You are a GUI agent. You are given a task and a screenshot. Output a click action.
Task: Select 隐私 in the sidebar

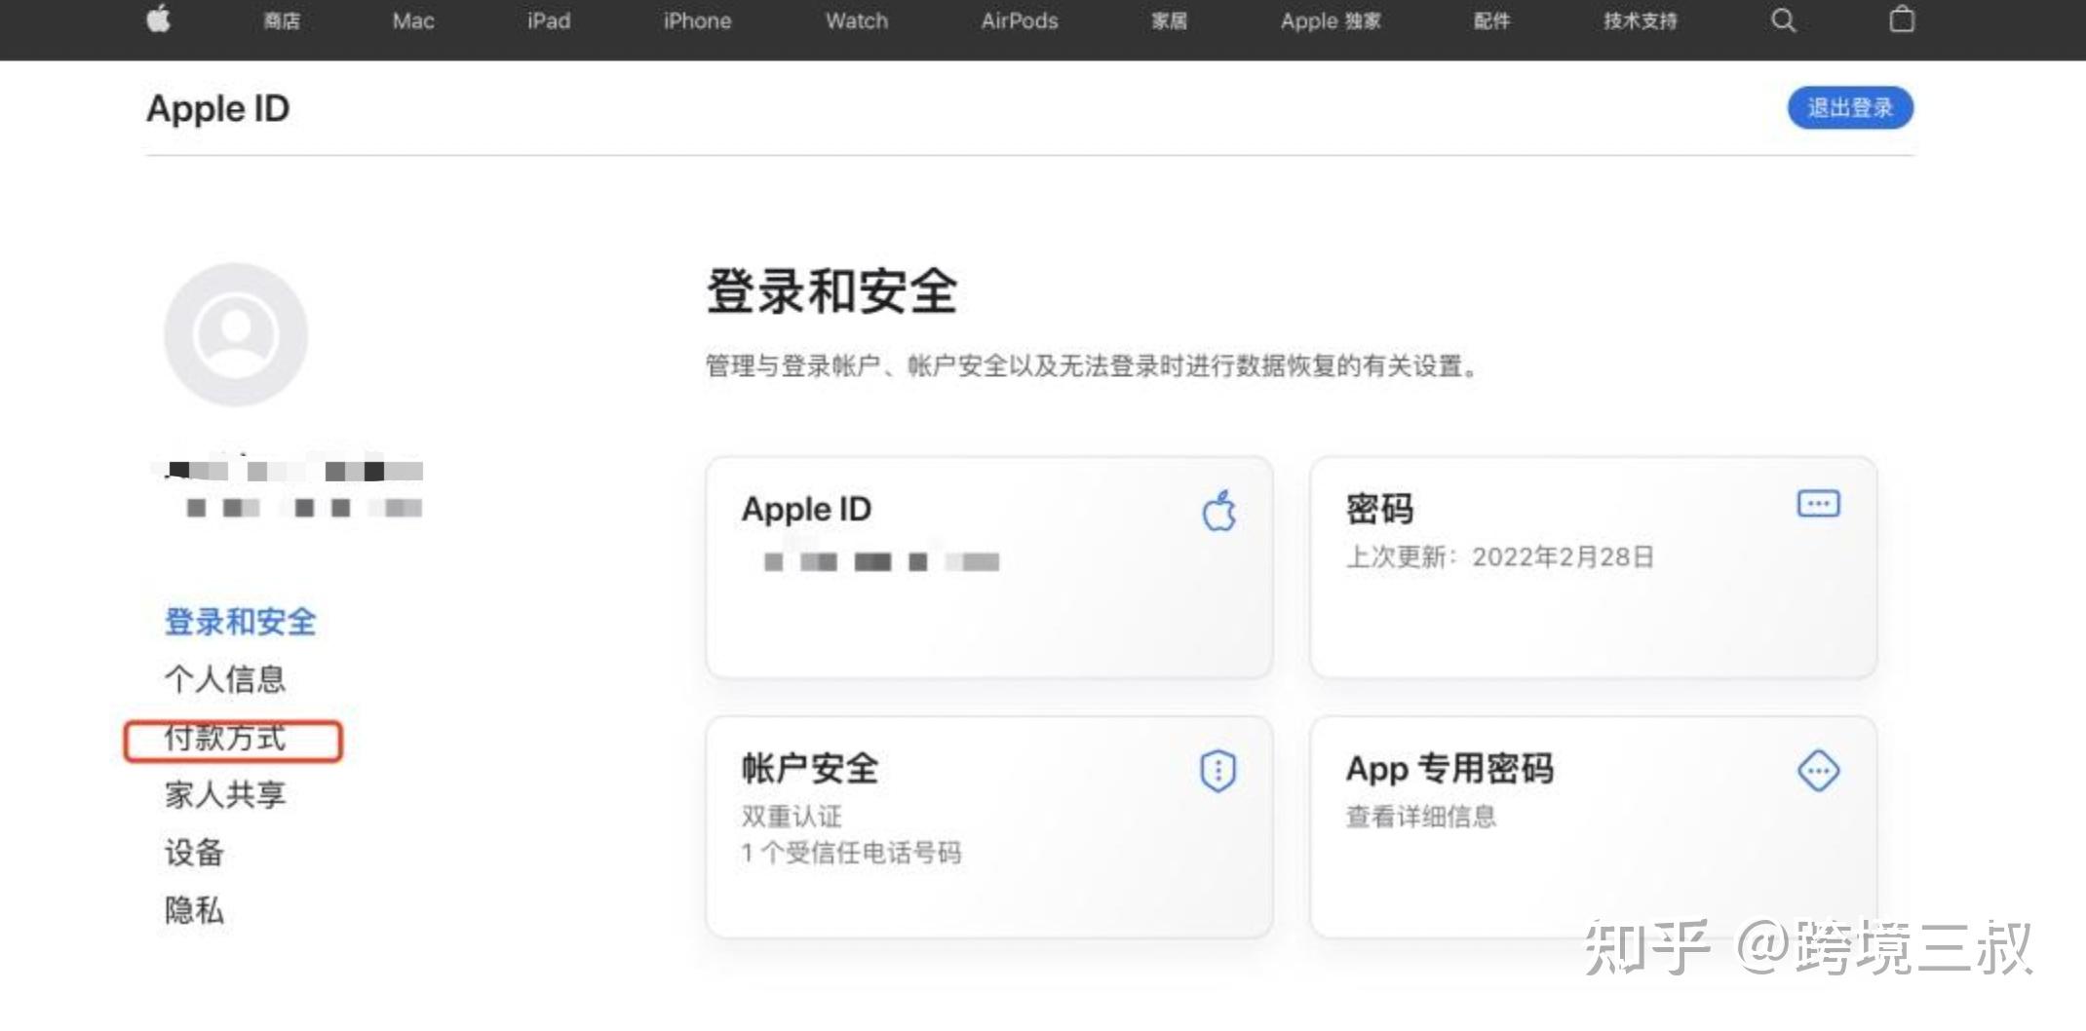click(194, 910)
